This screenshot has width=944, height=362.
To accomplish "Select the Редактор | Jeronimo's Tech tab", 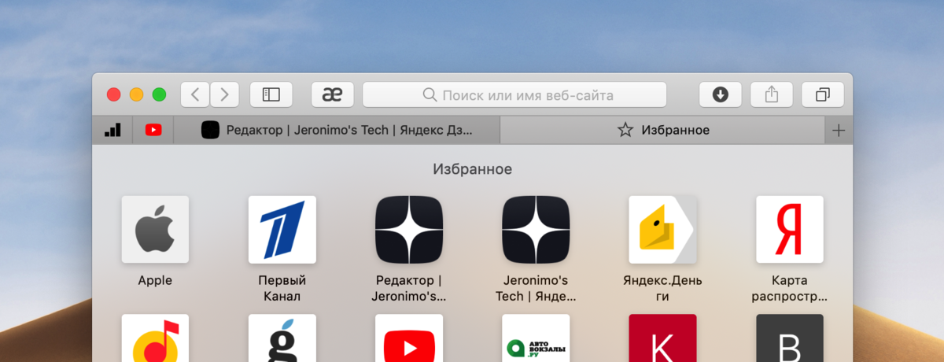I will coord(337,130).
